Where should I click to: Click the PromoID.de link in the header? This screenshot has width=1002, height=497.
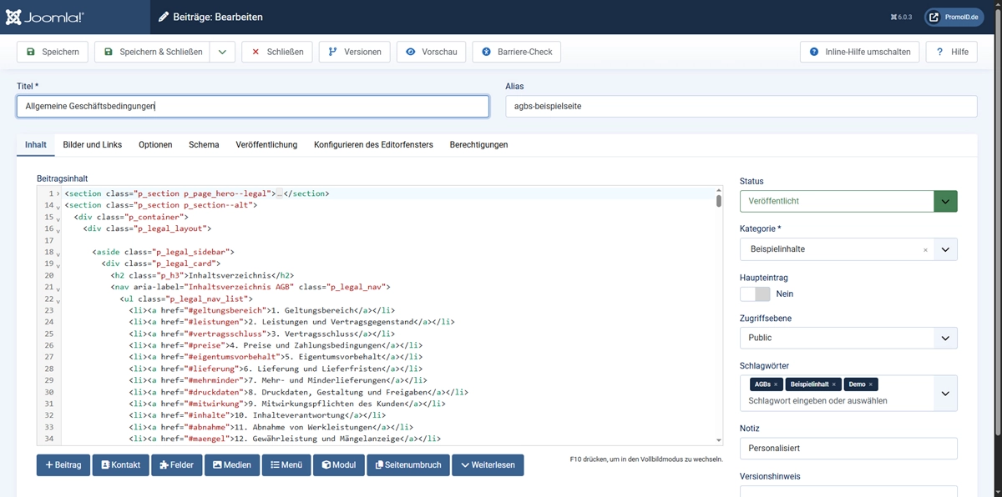(x=953, y=16)
